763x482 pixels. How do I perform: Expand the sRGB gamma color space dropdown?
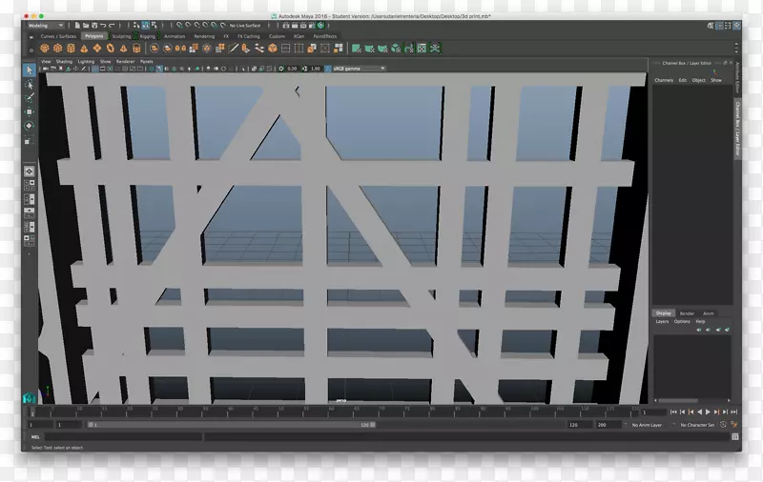(353, 69)
